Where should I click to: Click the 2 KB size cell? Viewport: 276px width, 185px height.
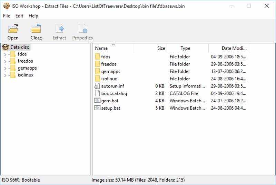point(160,93)
